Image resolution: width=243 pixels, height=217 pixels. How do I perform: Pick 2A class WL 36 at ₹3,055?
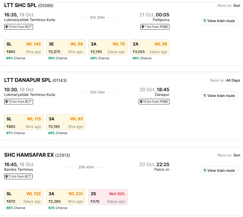pyautogui.click(x=150, y=48)
